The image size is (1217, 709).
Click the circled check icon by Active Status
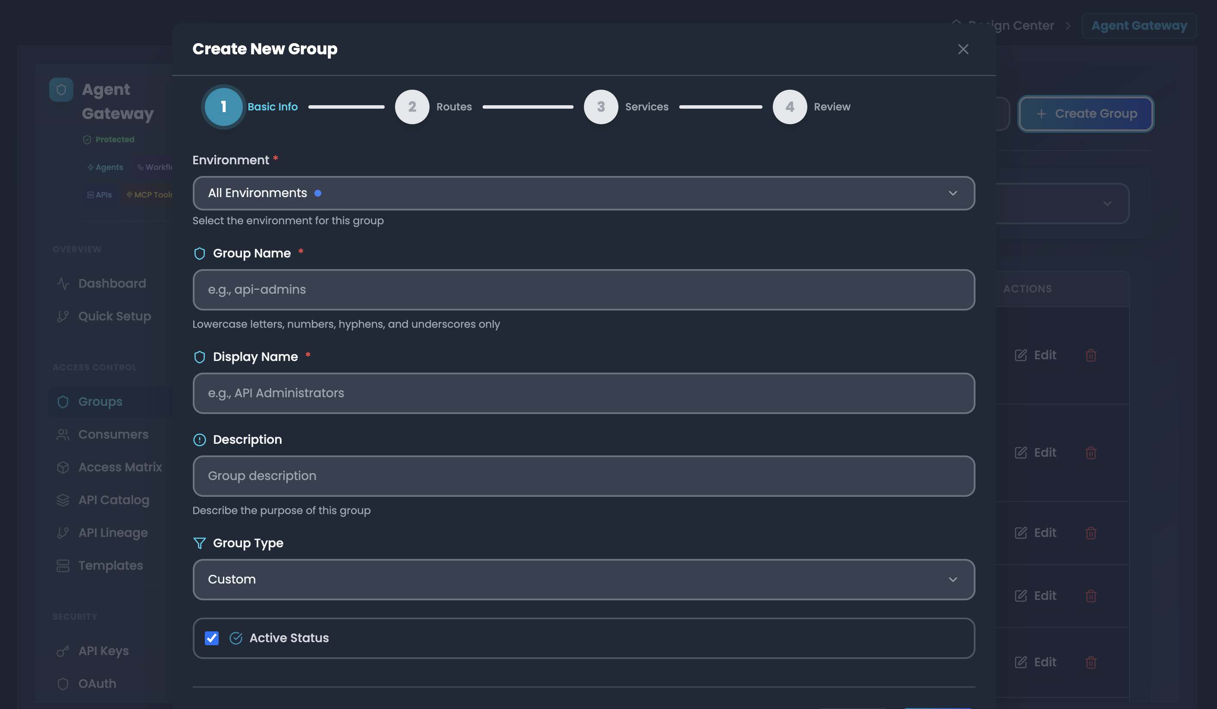[x=235, y=638]
